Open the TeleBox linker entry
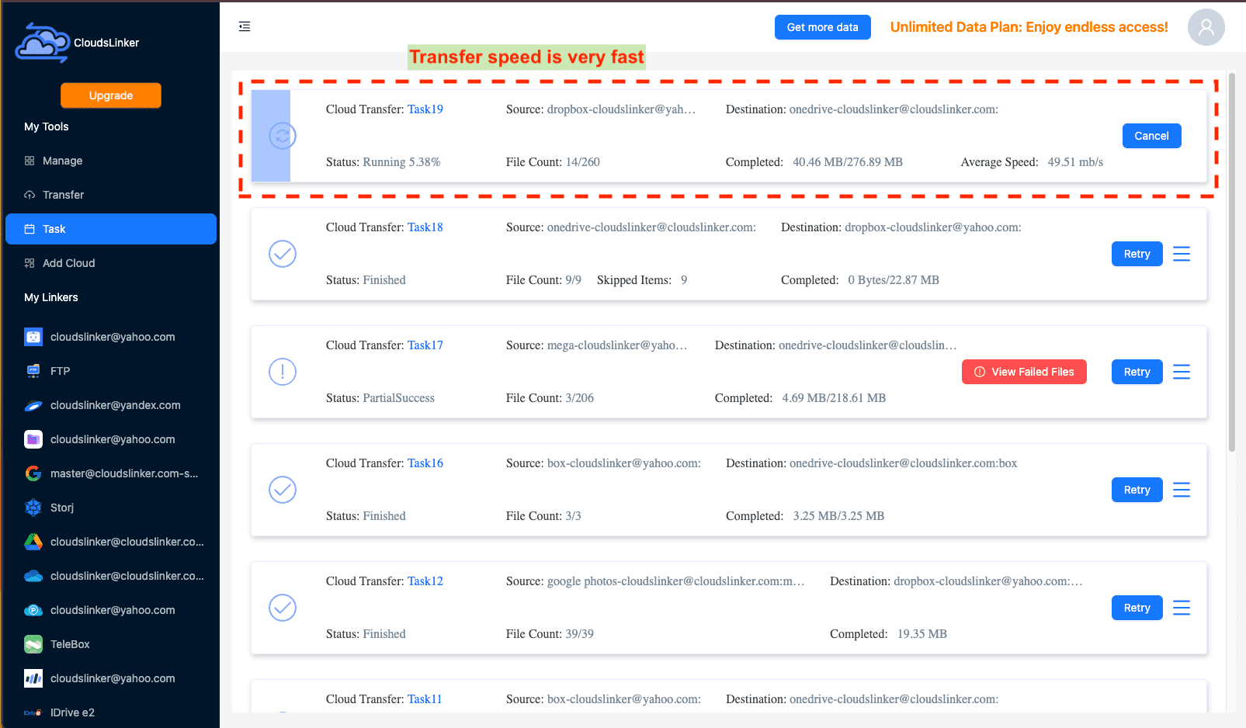The height and width of the screenshot is (728, 1246). tap(111, 644)
